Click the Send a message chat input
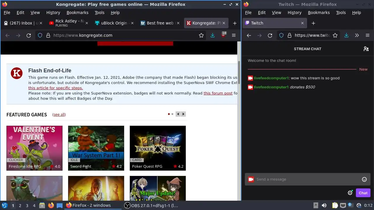This screenshot has width=374, height=210. pos(307,179)
